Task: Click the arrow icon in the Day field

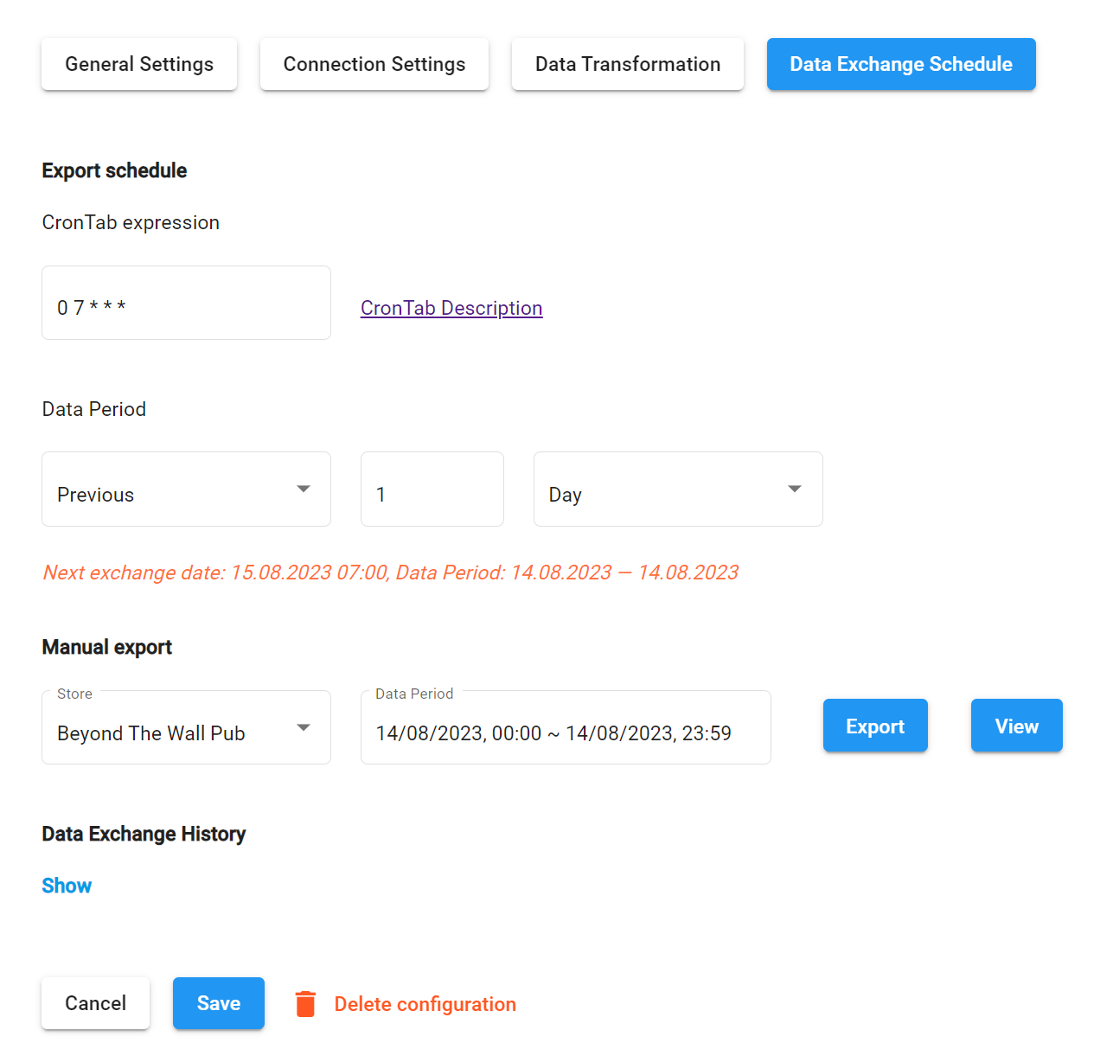Action: [795, 489]
